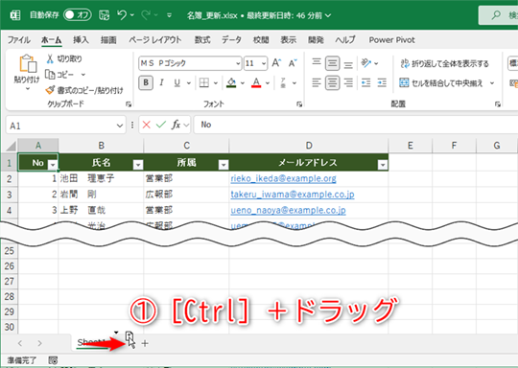The height and width of the screenshot is (368, 518).
Task: Click 書式のコピー/貼り付け format painter
Action: (84, 90)
